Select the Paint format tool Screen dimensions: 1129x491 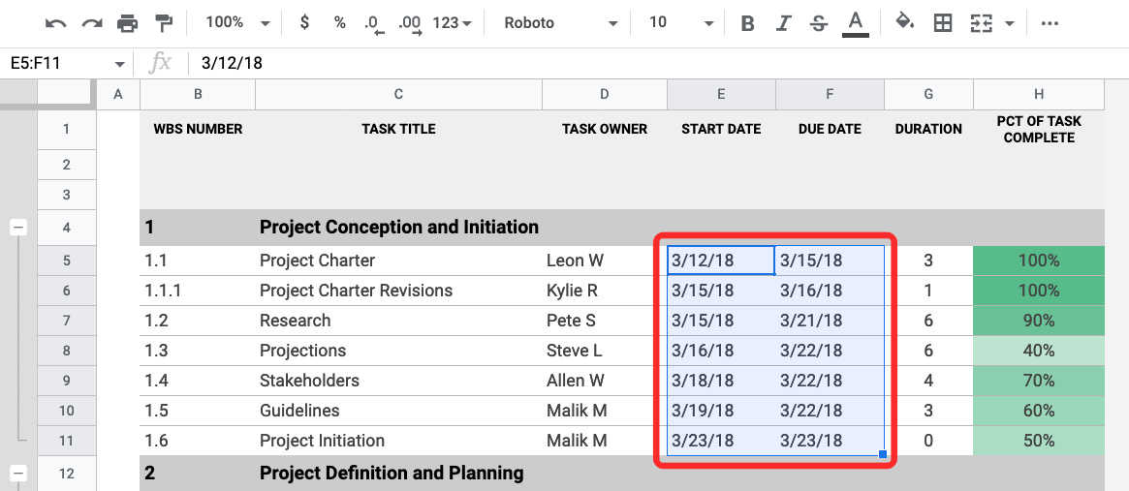tap(165, 23)
